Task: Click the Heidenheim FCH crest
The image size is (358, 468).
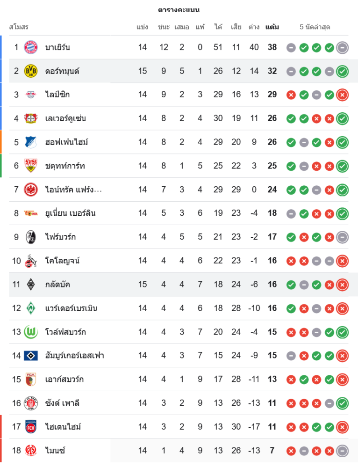Action: [x=31, y=426]
